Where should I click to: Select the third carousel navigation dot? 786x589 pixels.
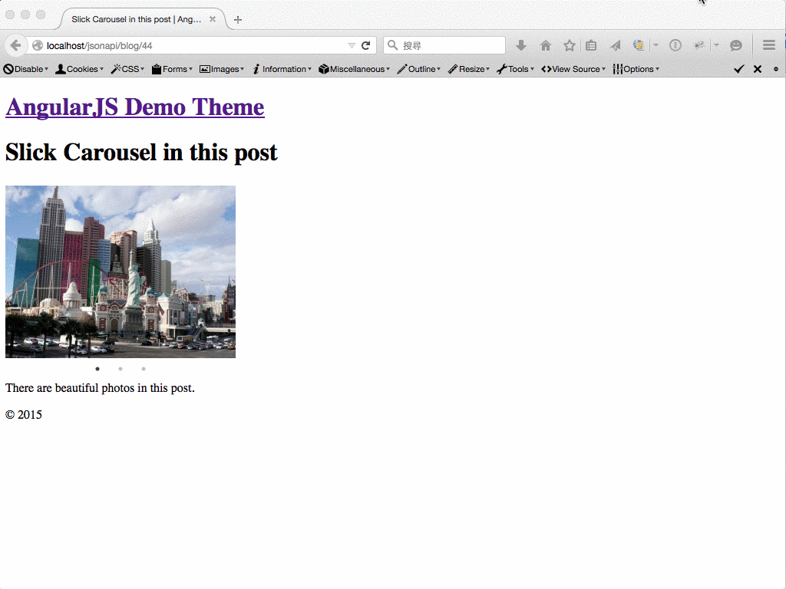144,369
